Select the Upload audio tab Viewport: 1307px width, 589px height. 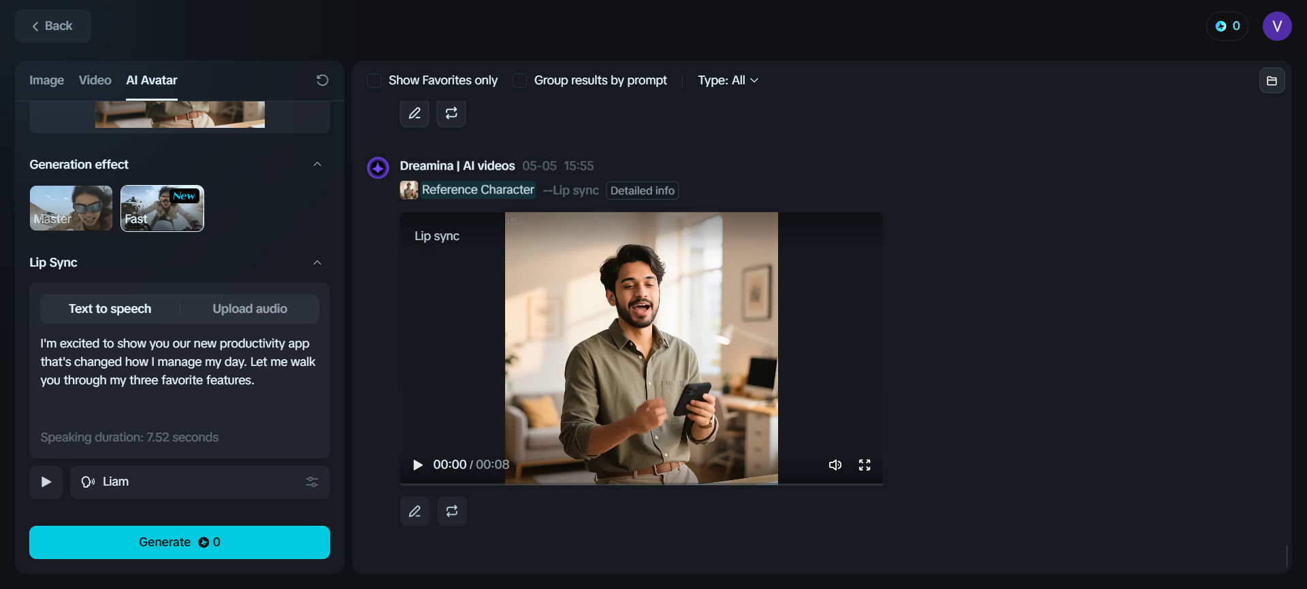(250, 309)
